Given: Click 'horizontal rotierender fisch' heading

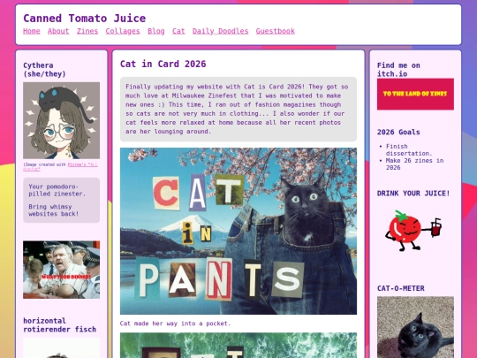Looking at the screenshot, I should [60, 325].
